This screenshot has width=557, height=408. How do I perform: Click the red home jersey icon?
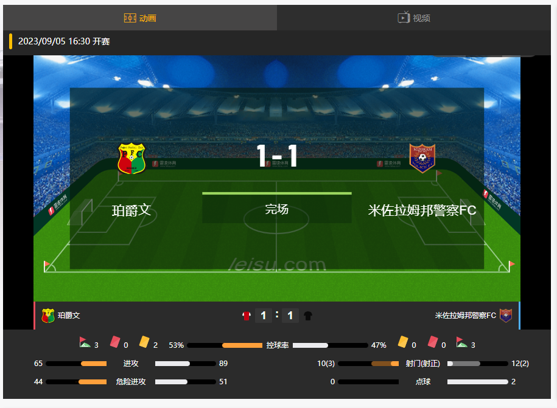click(x=247, y=316)
